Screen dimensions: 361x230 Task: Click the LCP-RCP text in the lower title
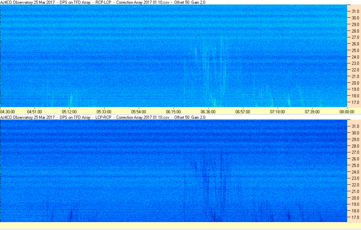click(103, 117)
